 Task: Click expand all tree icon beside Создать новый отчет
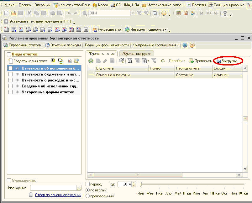(x=53, y=61)
